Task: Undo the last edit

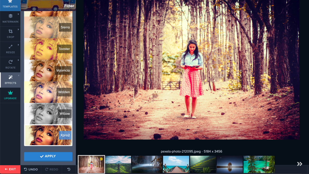Action: [31, 169]
